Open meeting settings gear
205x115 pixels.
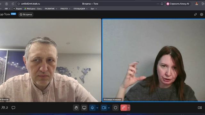(201, 14)
